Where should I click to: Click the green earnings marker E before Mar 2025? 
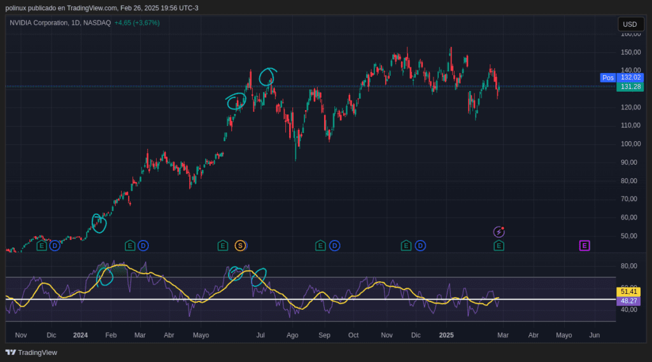(x=499, y=246)
